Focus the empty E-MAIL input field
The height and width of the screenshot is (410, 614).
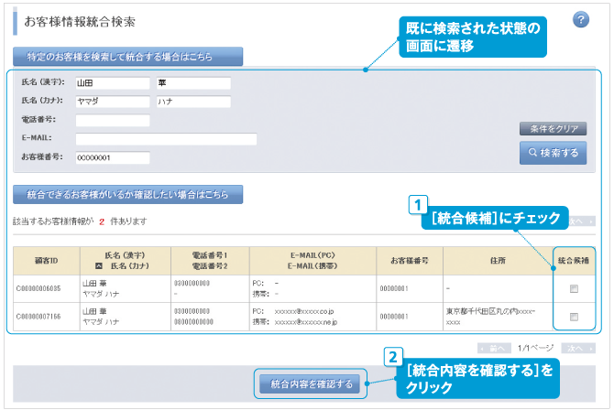click(x=166, y=139)
